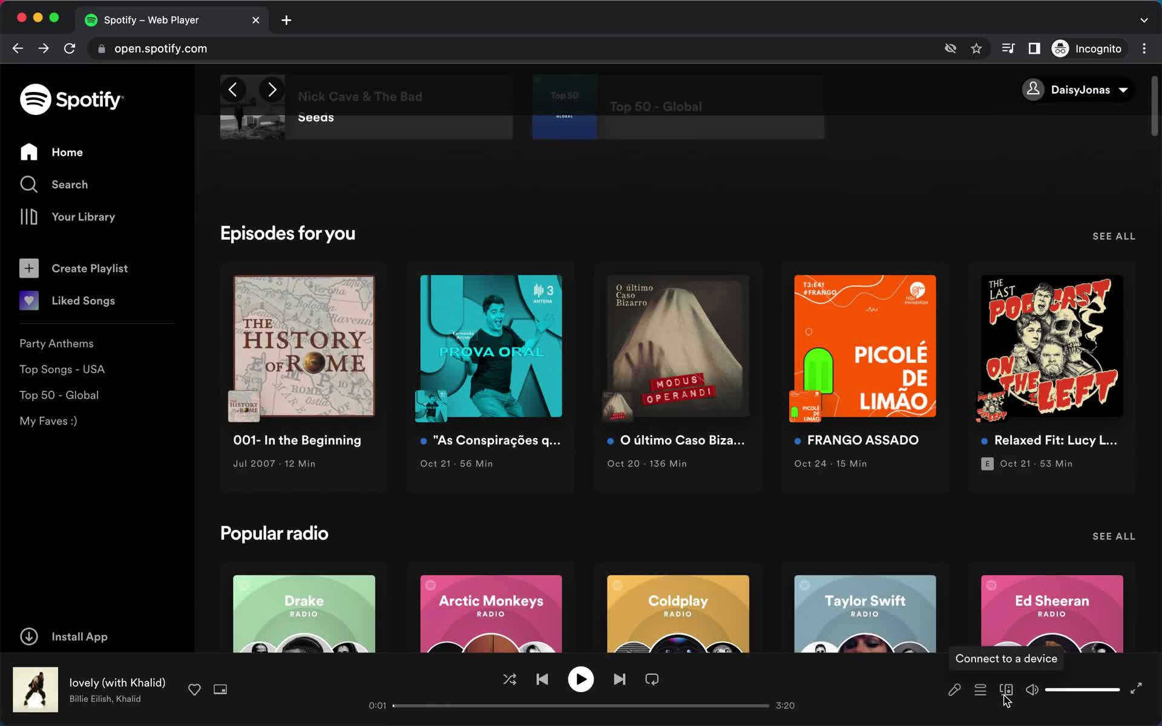
Task: Open Top Songs - USA playlist
Action: coord(62,369)
